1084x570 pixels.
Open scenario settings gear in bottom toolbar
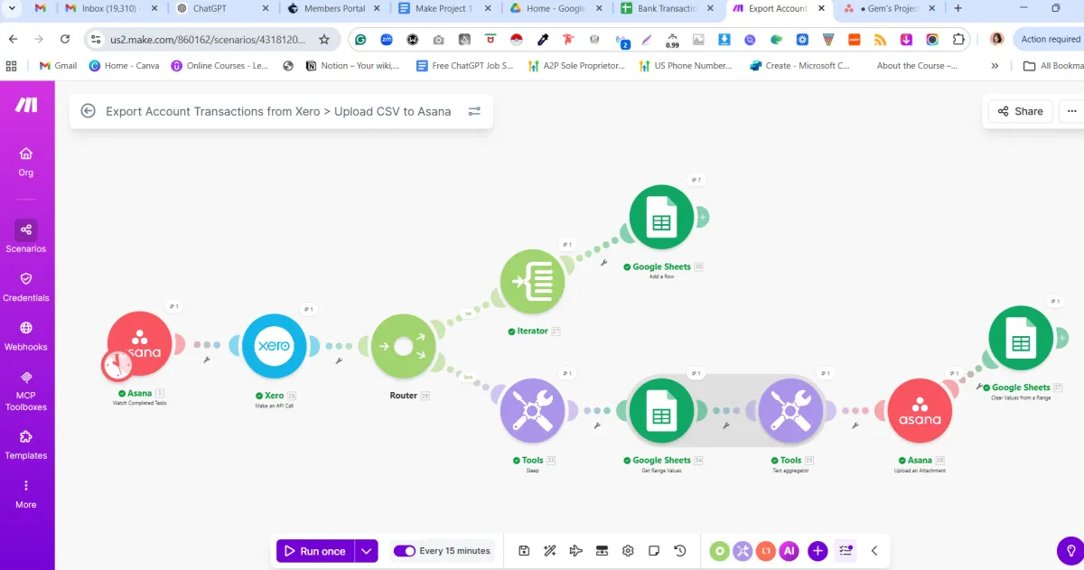(x=629, y=550)
